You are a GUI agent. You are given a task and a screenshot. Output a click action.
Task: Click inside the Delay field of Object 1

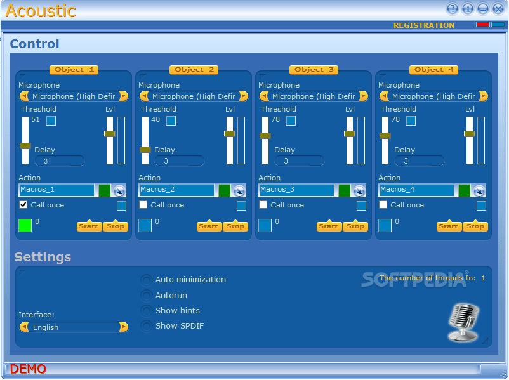click(x=60, y=161)
